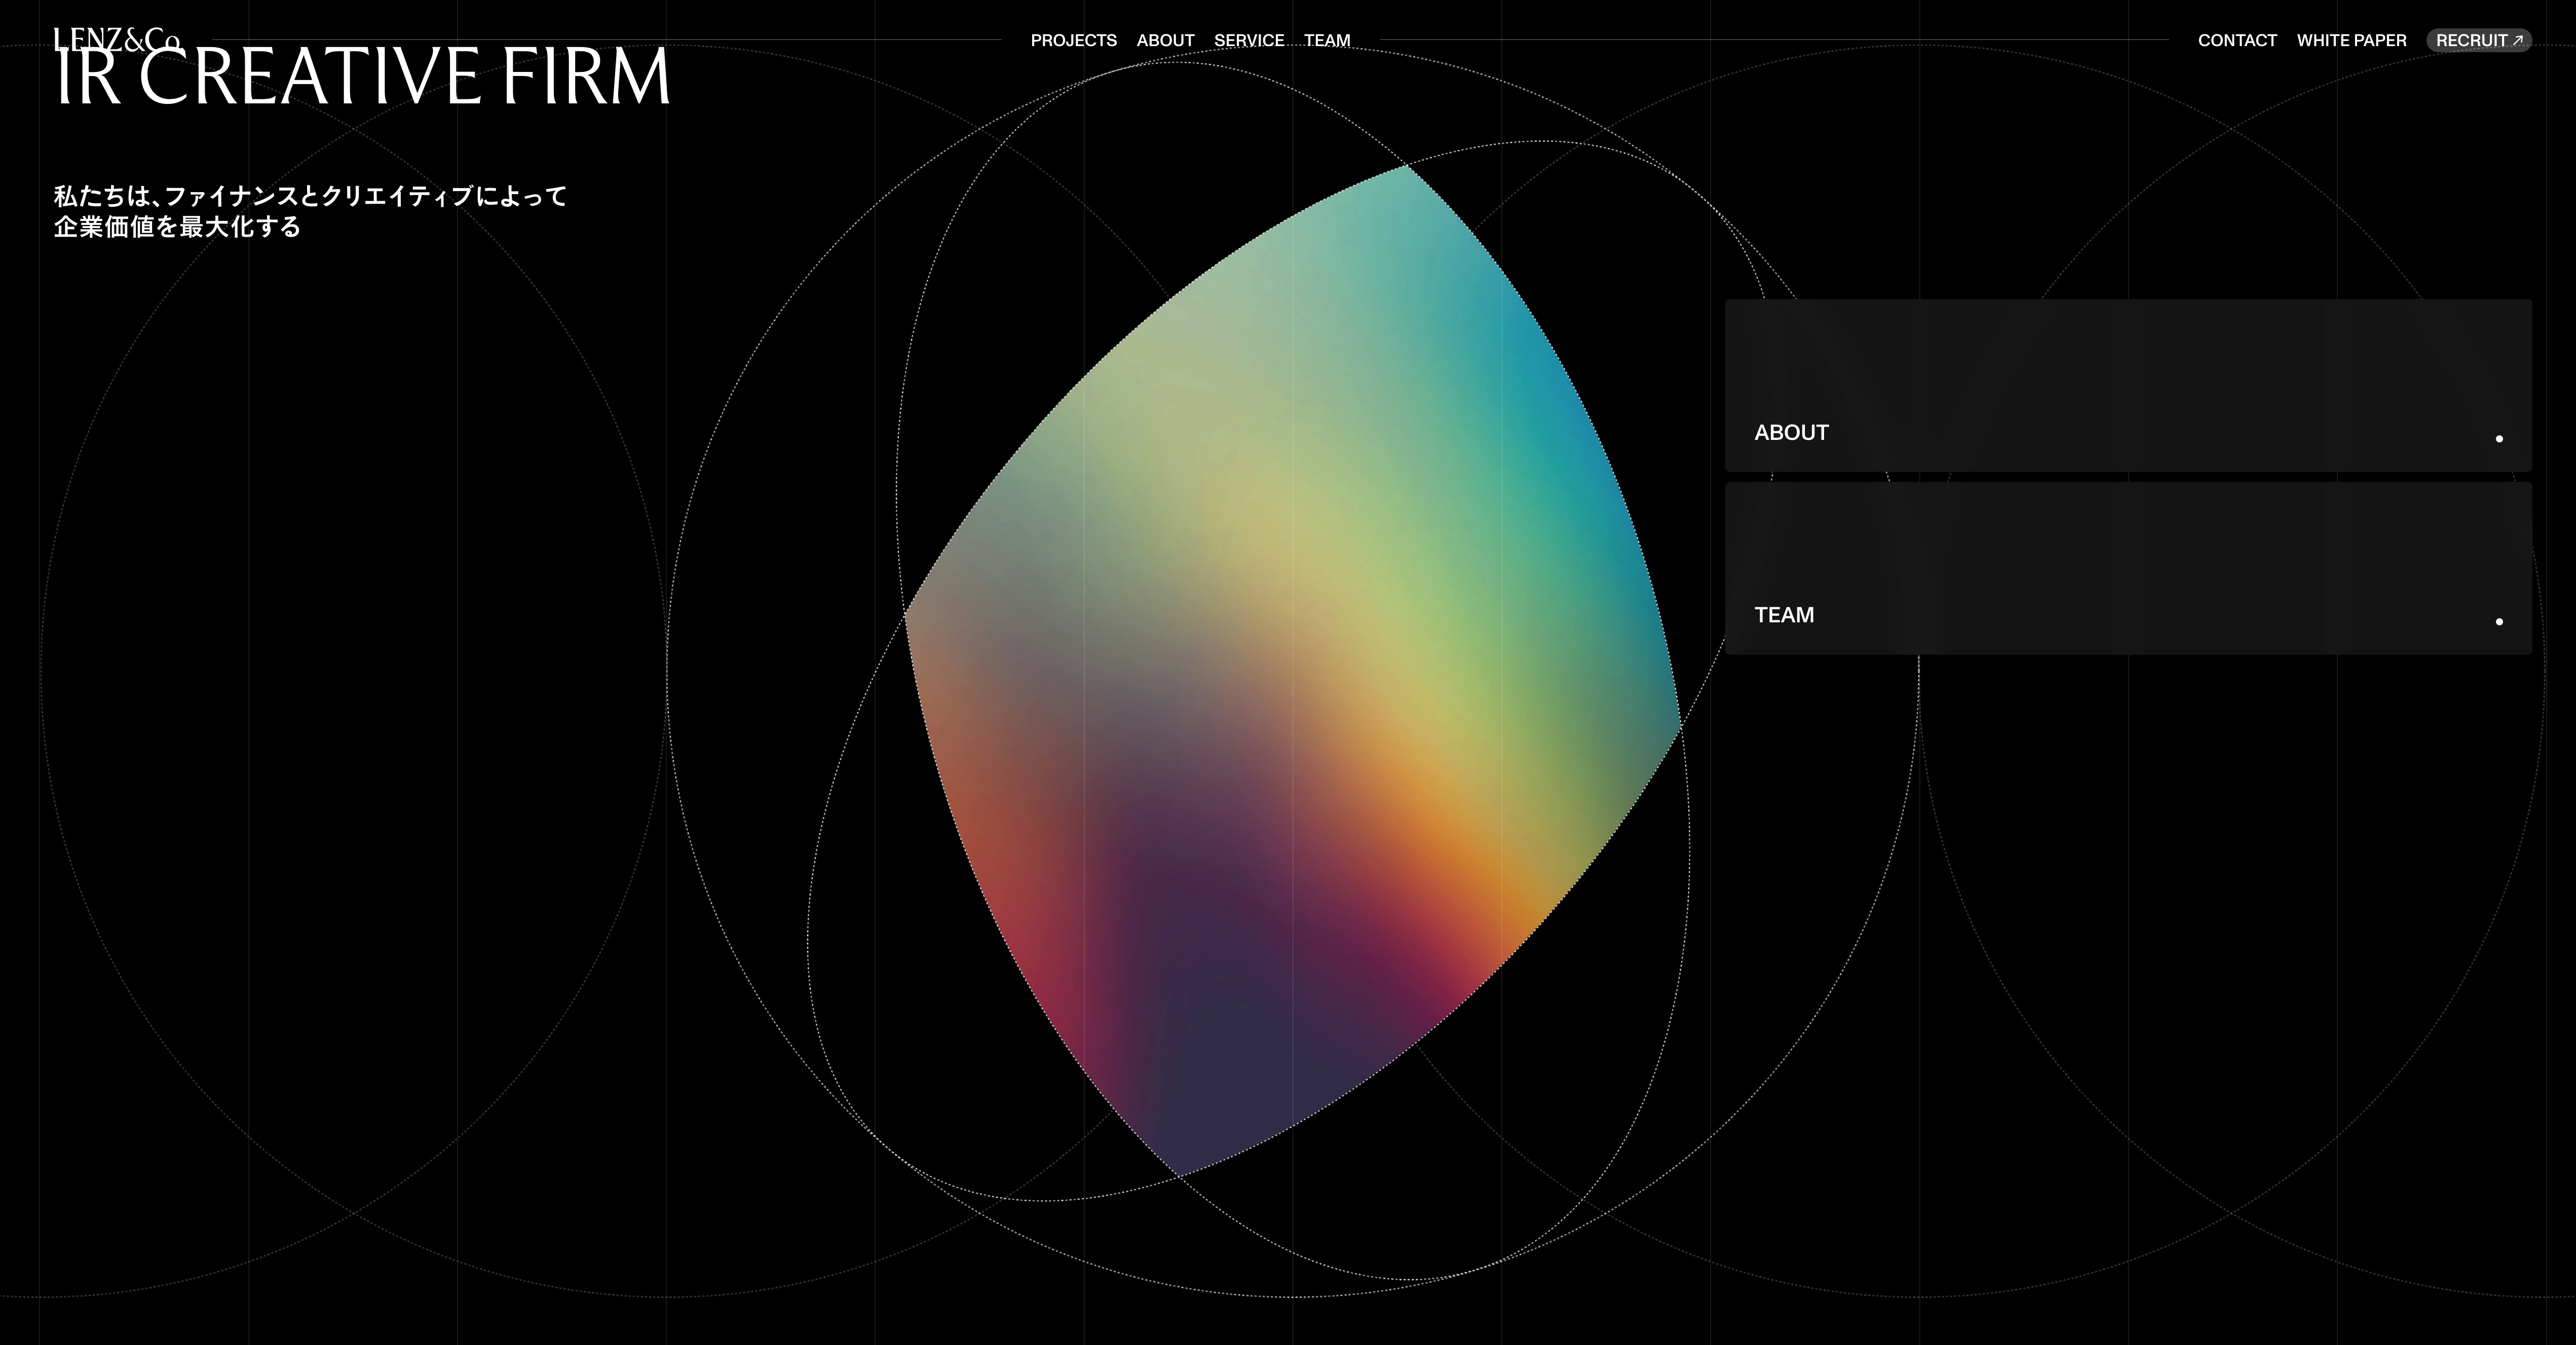The image size is (2576, 1345).
Task: Click the TEAM label on the dark card
Action: [1784, 615]
